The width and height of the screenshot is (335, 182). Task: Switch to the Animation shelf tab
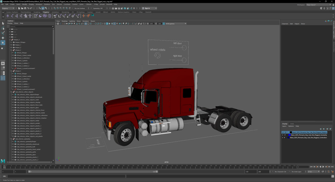coord(55,12)
